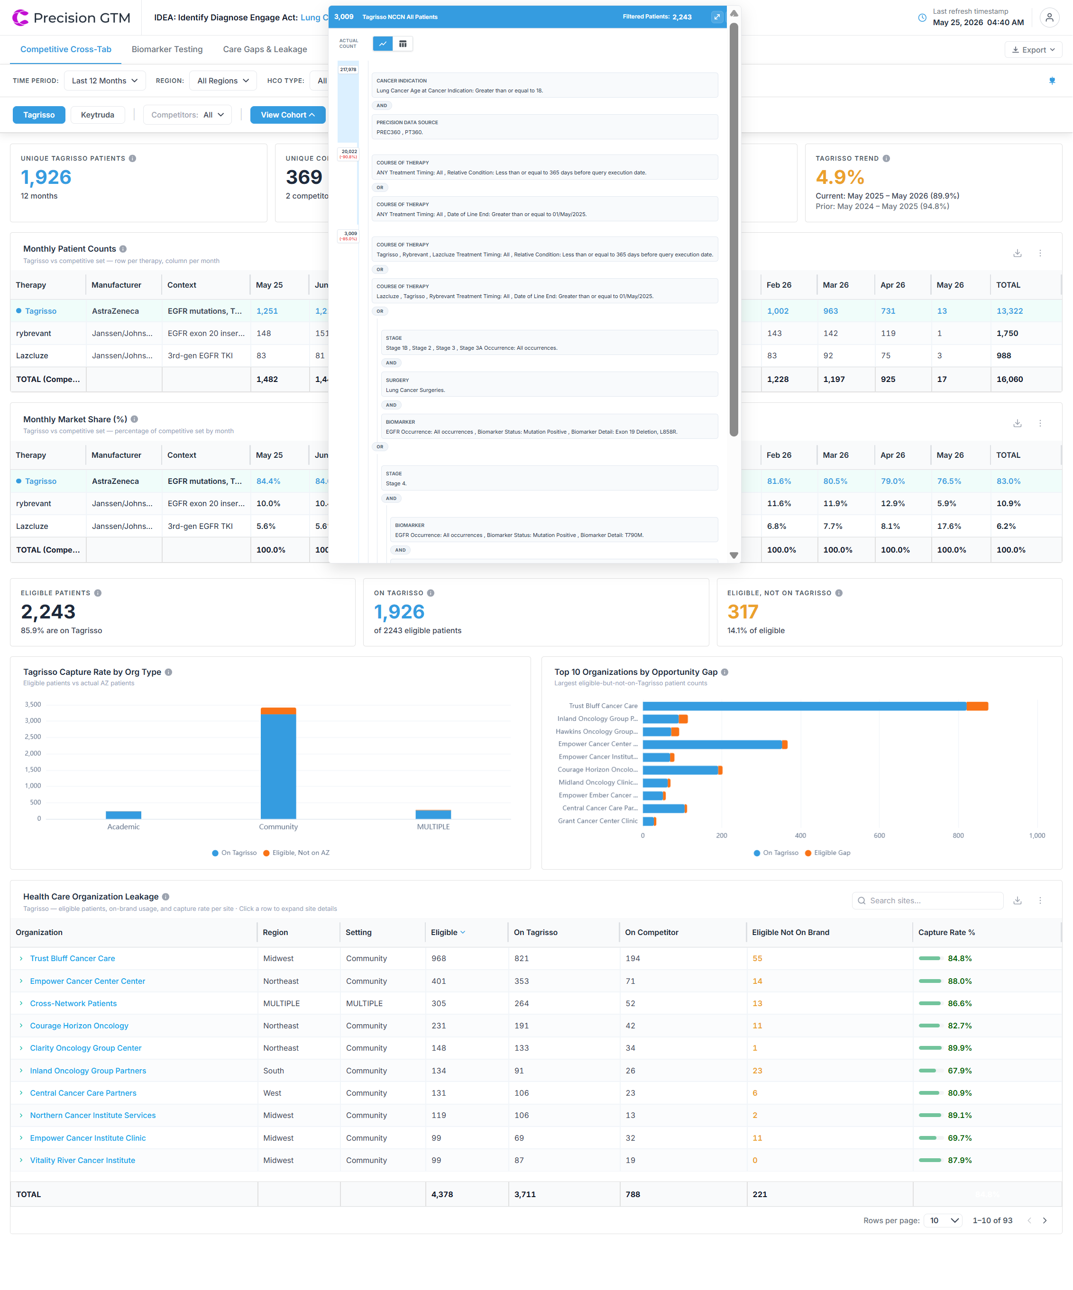Toggle On Tagrisso legend in Top 10 chart
Screen dimensions: 1073x1290
pos(776,853)
